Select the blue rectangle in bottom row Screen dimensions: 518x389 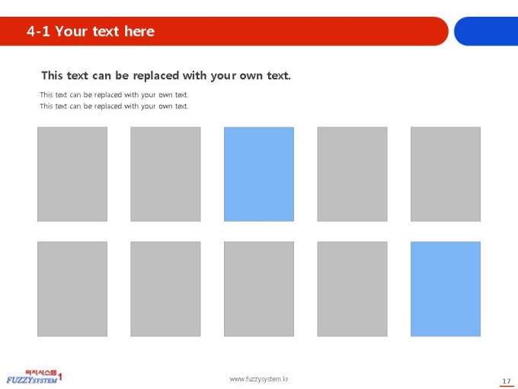coord(446,289)
